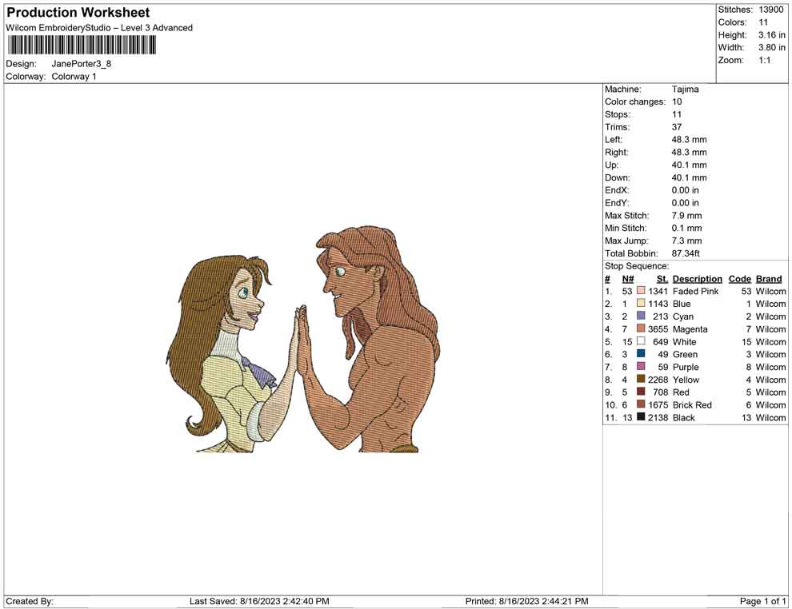The height and width of the screenshot is (609, 792).
Task: Select the White thread color swatch
Action: click(x=641, y=341)
